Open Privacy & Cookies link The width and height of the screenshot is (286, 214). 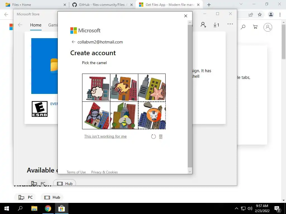[104, 172]
